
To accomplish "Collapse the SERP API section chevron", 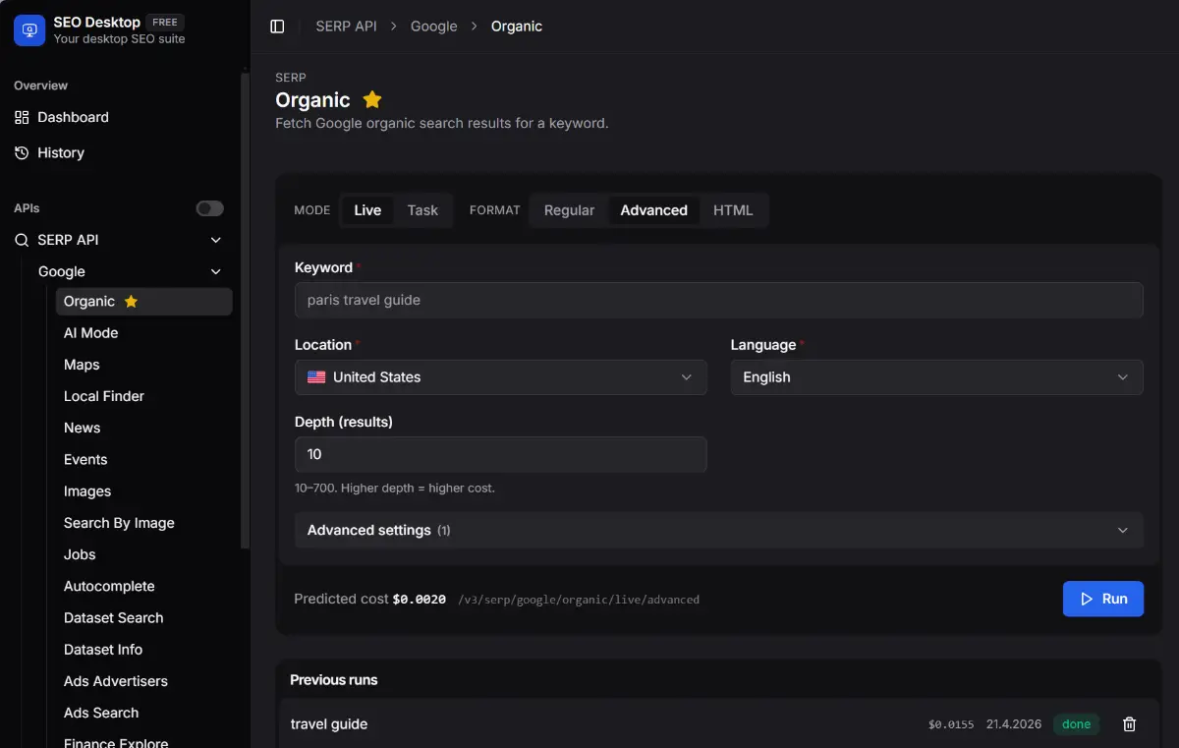I will point(216,240).
